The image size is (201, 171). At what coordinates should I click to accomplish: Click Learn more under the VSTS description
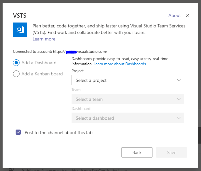pyautogui.click(x=44, y=39)
